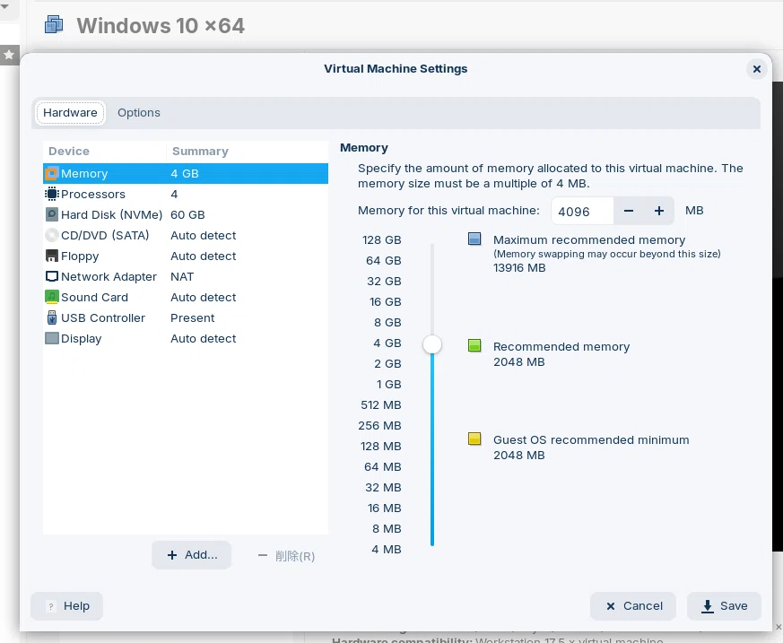The height and width of the screenshot is (643, 783).
Task: Select the Hard Disk (NVMe) row label
Action: point(112,214)
